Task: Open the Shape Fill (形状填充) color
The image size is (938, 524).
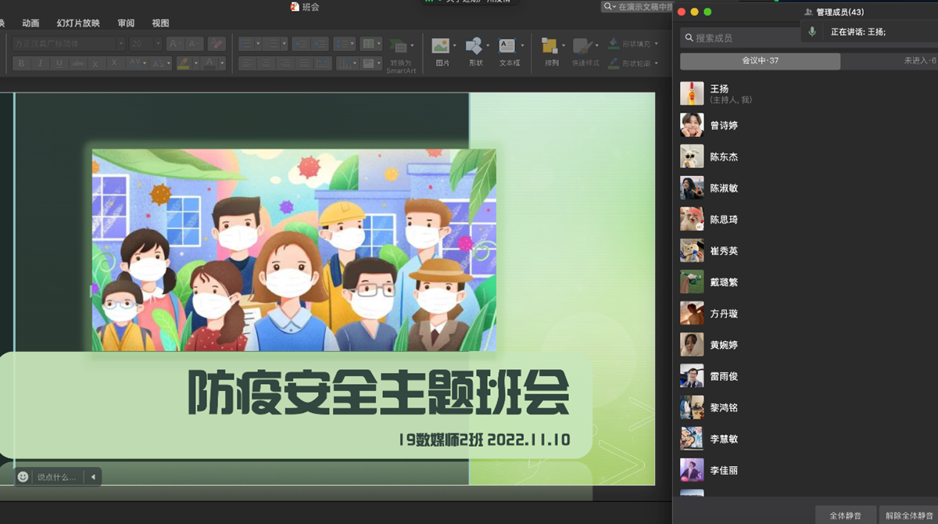Action: [633, 44]
